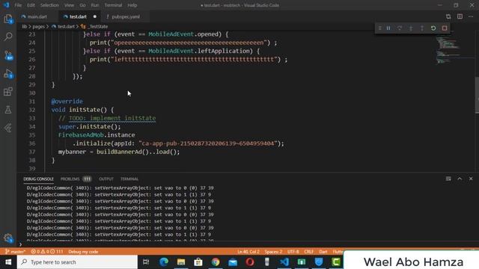This screenshot has width=479, height=269.
Task: Click the taskbar search box
Action: 77,262
